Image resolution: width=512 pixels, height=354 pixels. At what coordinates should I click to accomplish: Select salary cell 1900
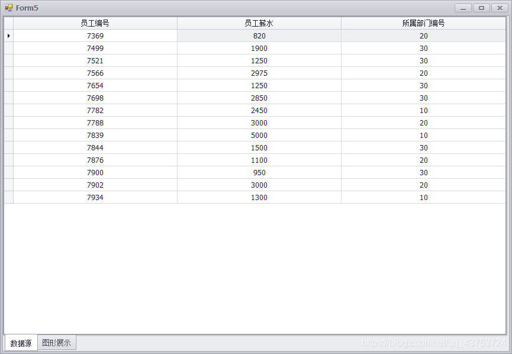coord(259,48)
